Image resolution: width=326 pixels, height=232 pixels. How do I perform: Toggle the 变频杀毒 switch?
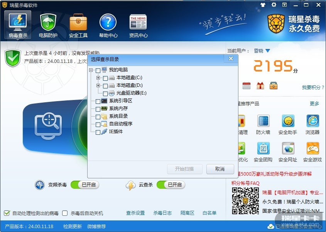pos(85,185)
